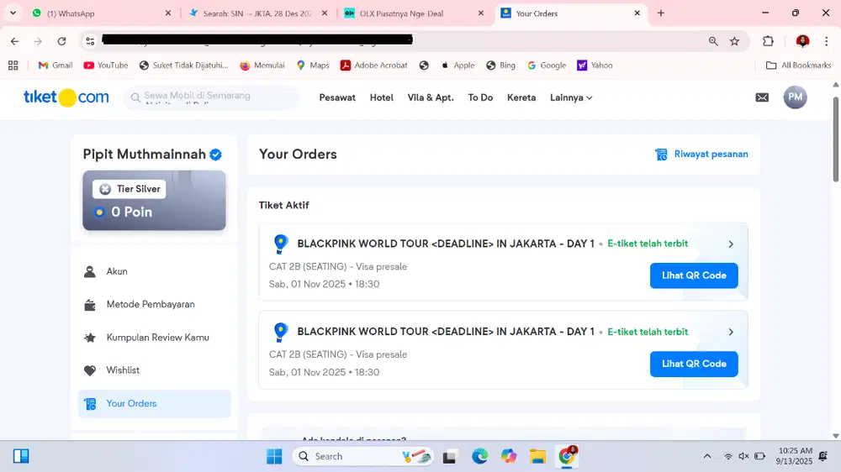The height and width of the screenshot is (472, 841).
Task: Click the tiket.com logo
Action: [x=66, y=97]
